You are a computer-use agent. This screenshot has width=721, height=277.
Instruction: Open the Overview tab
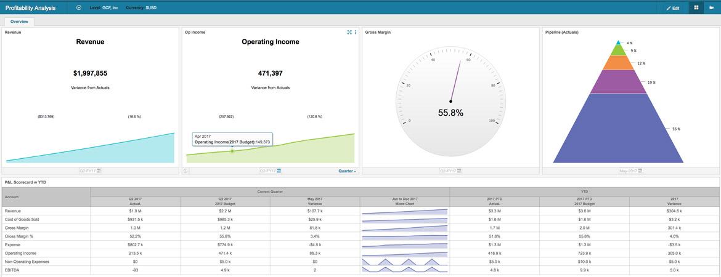coord(19,22)
